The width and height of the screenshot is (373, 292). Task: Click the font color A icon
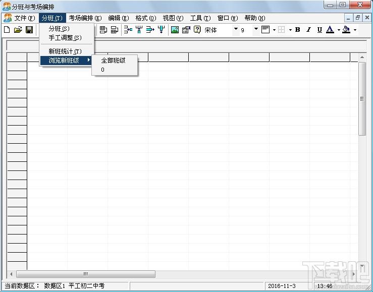click(x=330, y=30)
